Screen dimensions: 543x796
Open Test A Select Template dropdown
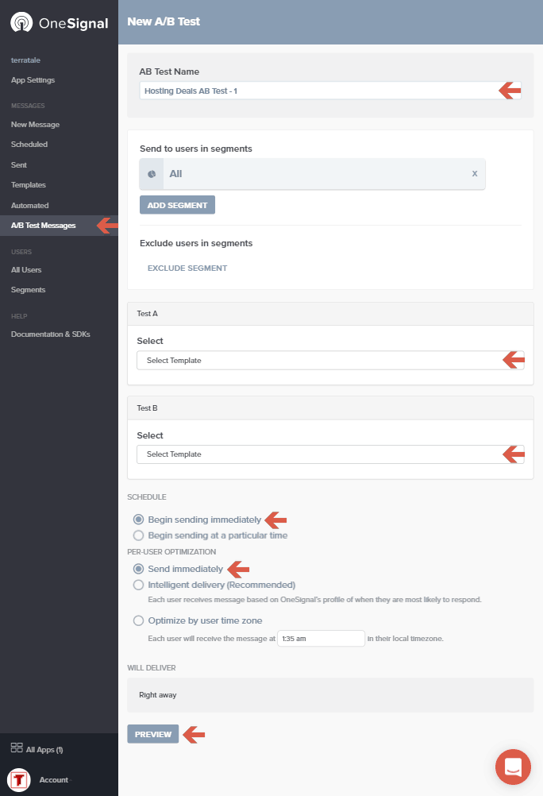(x=318, y=361)
